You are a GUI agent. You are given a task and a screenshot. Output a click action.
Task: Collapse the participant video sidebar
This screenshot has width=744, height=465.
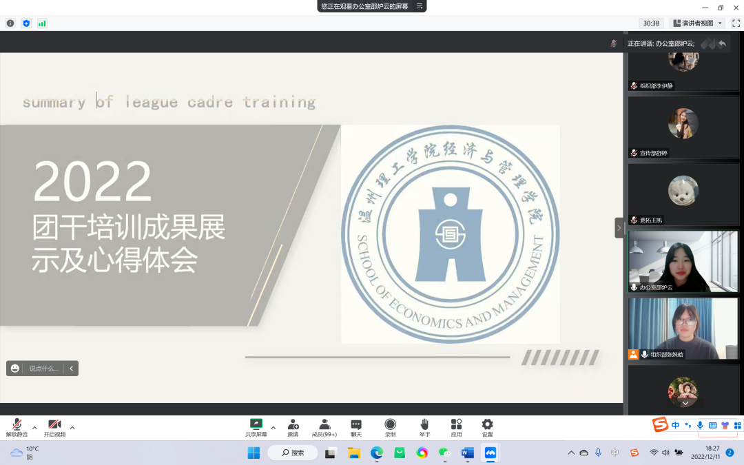pyautogui.click(x=619, y=228)
